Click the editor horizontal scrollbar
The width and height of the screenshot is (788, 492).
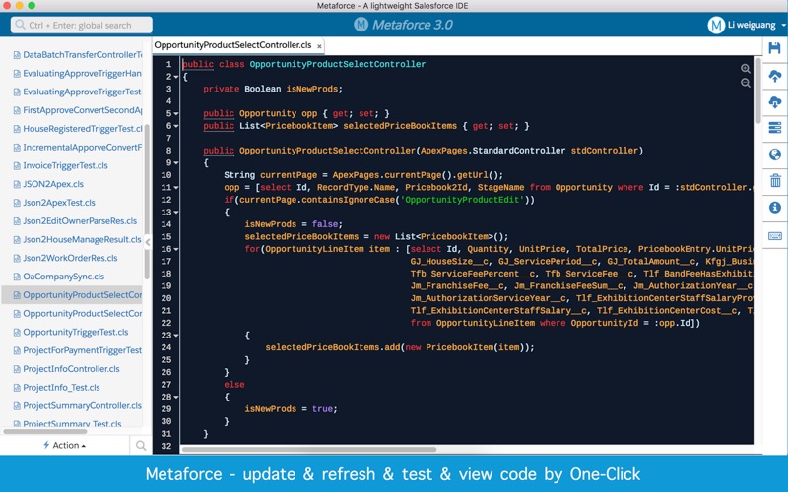coord(309,450)
